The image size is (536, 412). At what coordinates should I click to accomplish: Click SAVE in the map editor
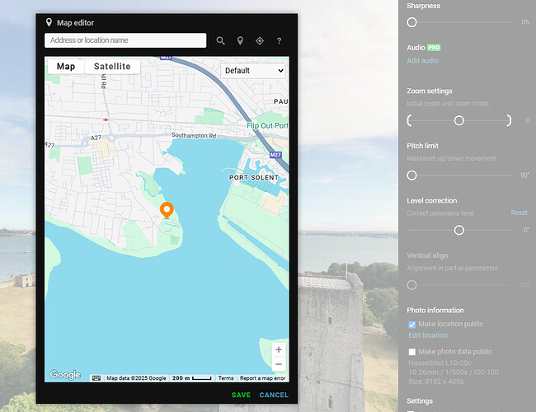(241, 395)
